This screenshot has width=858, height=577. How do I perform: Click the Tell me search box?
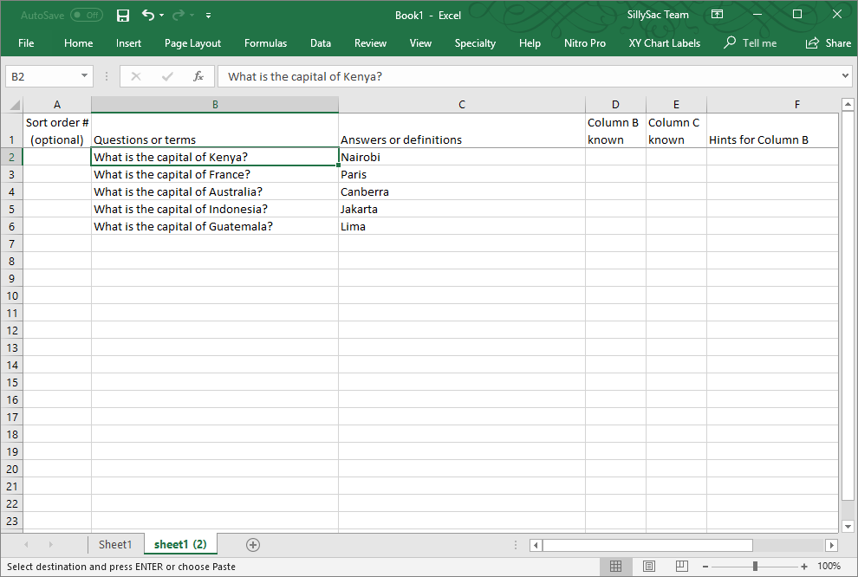click(x=751, y=43)
